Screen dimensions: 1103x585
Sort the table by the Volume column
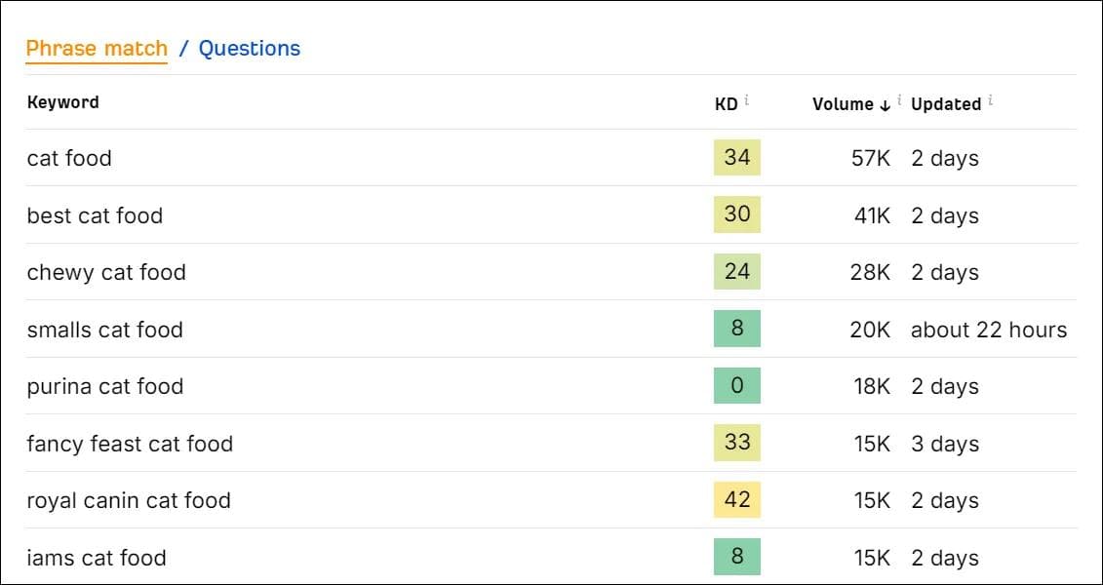tap(844, 104)
